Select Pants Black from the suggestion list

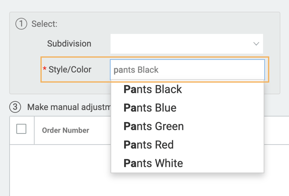click(x=153, y=89)
